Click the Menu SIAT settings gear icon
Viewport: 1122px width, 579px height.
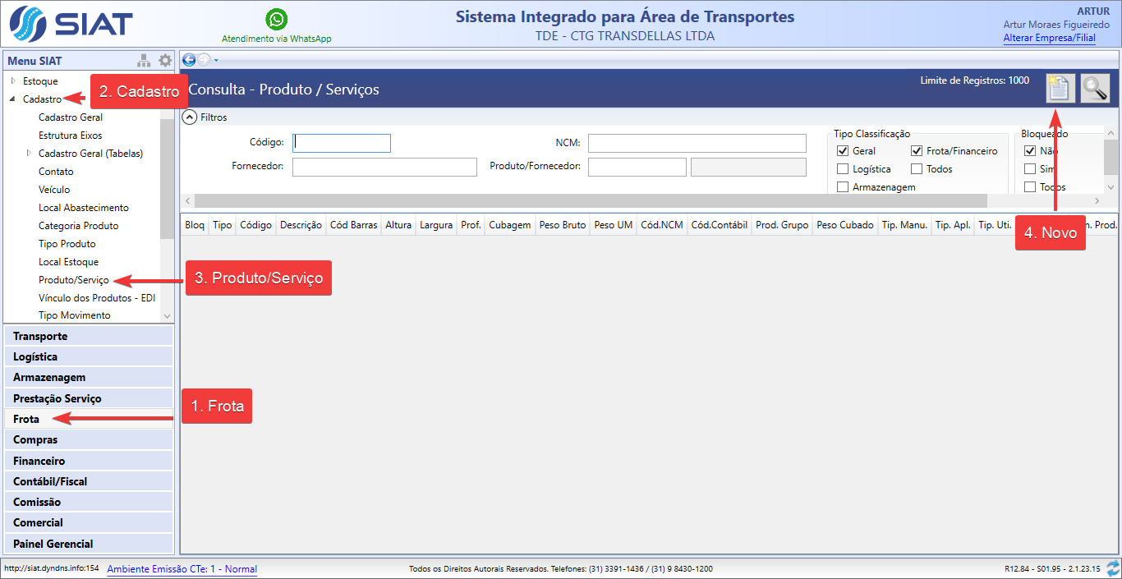[165, 61]
